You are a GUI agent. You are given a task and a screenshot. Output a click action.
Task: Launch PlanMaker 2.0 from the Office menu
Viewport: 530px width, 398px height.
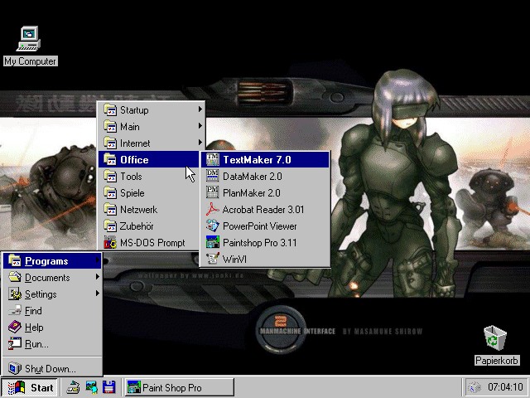[265, 192]
